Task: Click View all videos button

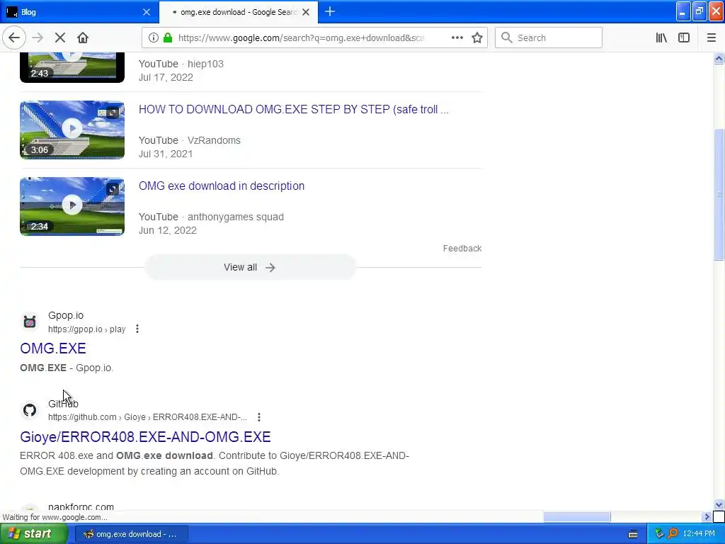Action: (x=250, y=267)
